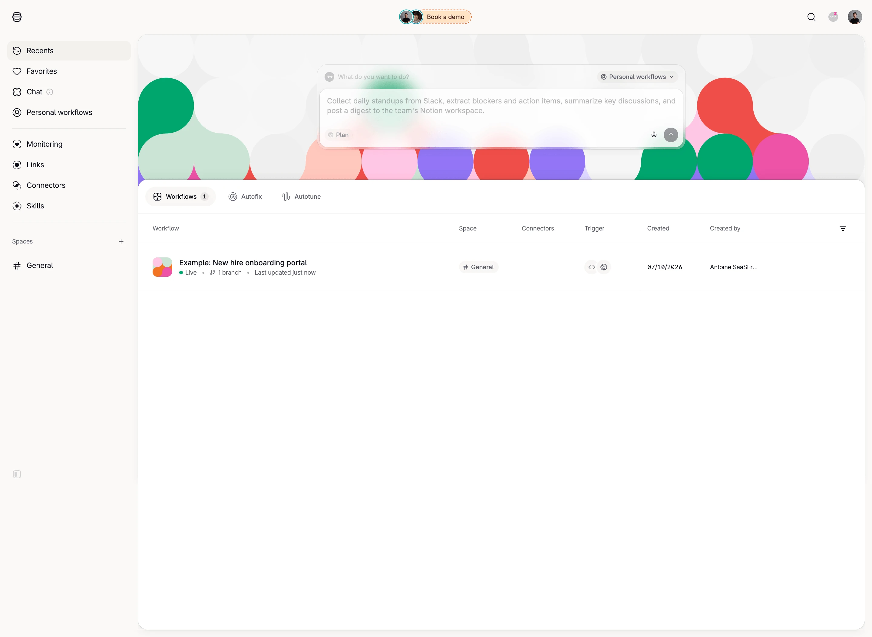Send the prompt with arrow button
The image size is (872, 637).
pos(671,135)
